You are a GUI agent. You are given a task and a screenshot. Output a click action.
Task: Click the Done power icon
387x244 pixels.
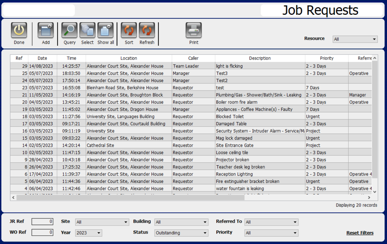coord(19,30)
